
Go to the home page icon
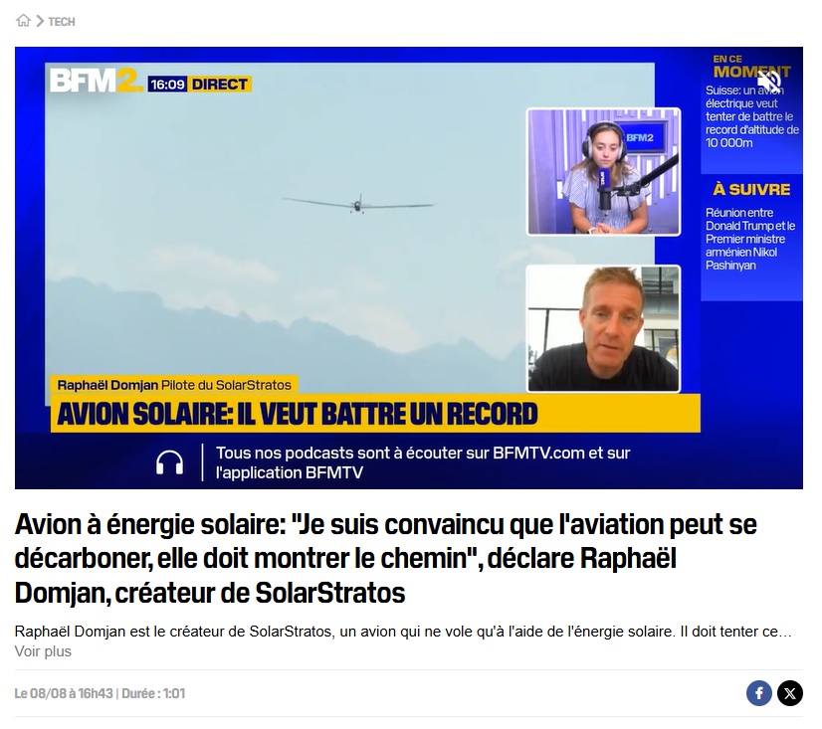coord(24,21)
